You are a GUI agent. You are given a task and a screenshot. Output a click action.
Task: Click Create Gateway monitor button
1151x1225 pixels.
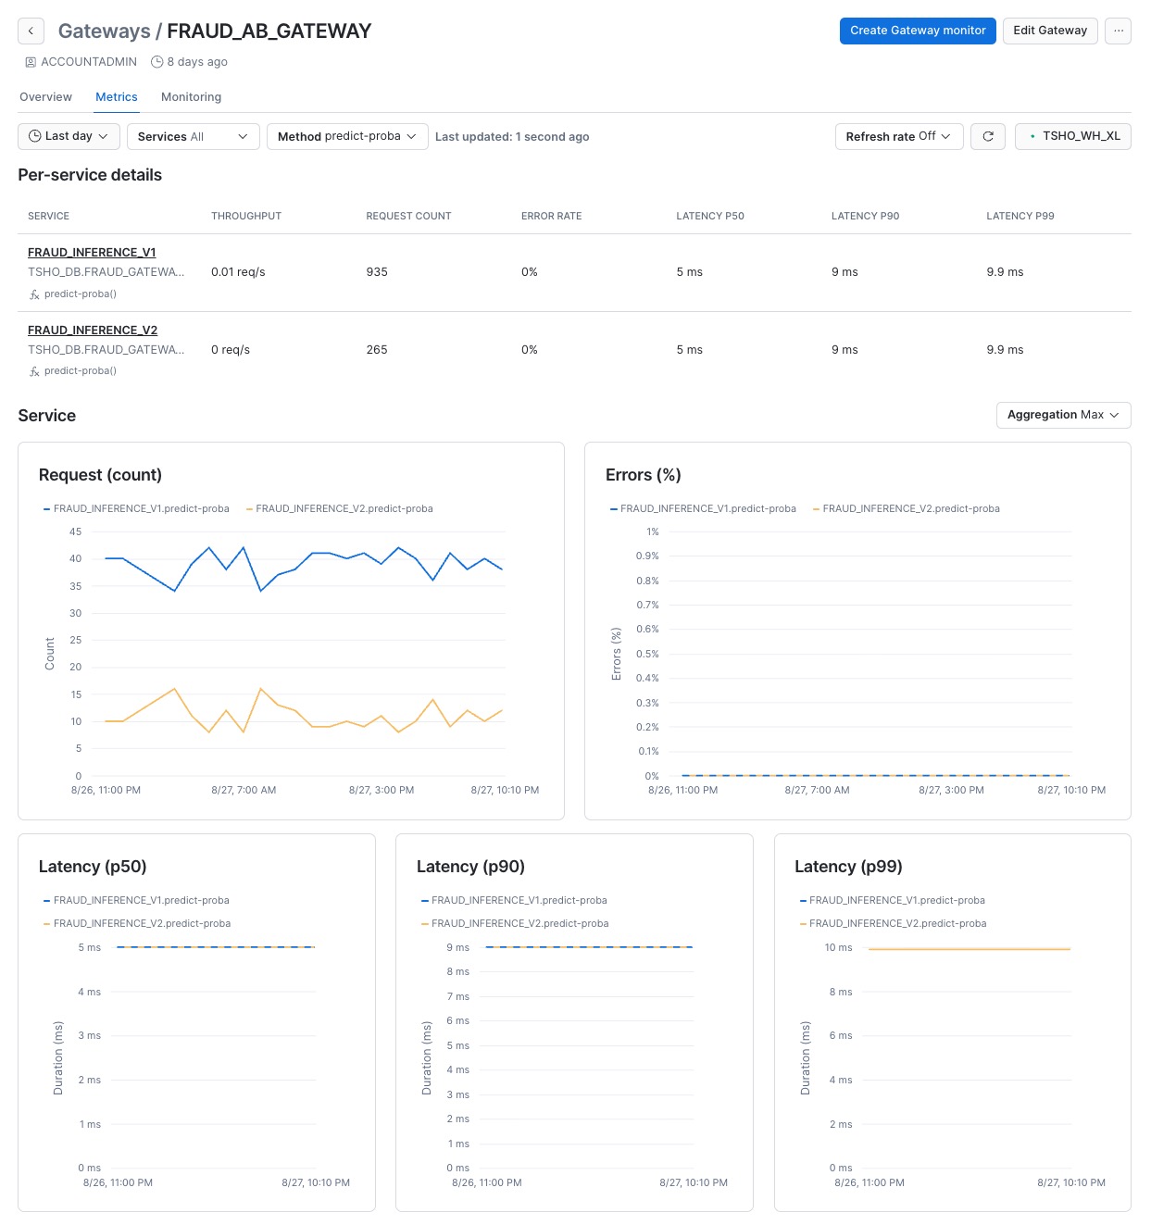(918, 31)
